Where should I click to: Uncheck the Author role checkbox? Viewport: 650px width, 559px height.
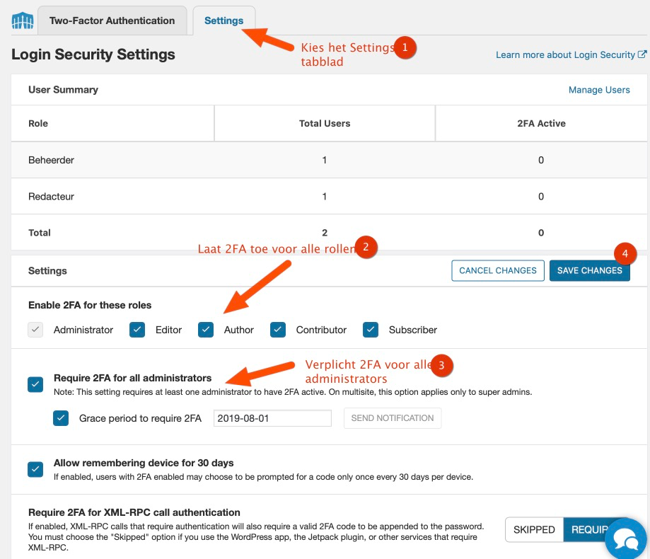[x=206, y=330]
